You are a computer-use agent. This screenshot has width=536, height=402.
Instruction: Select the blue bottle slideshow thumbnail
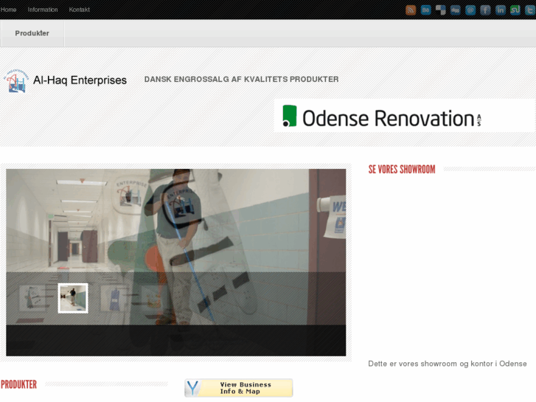(x=114, y=298)
